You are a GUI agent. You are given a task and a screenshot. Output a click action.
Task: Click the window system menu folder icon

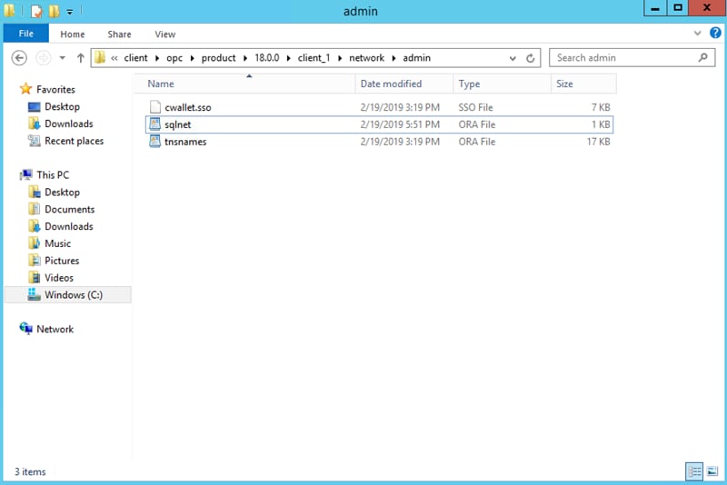pos(9,10)
